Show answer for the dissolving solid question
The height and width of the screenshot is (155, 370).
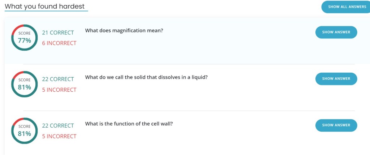click(336, 79)
